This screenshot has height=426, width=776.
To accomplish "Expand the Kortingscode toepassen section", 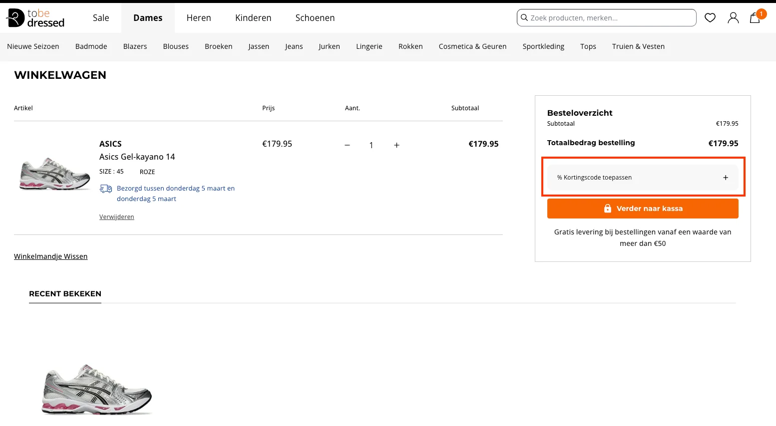I will 642,178.
